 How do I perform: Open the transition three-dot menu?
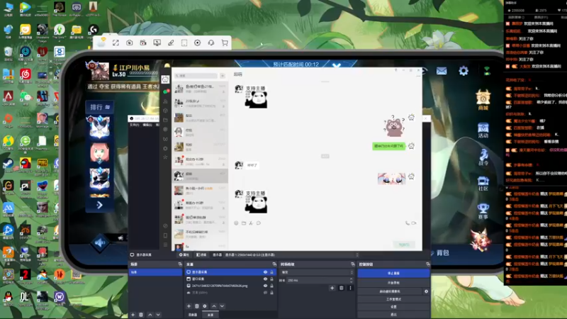(350, 288)
